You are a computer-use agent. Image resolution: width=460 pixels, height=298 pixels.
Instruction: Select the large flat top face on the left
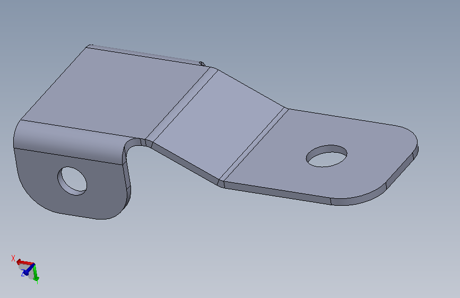[x=115, y=92]
